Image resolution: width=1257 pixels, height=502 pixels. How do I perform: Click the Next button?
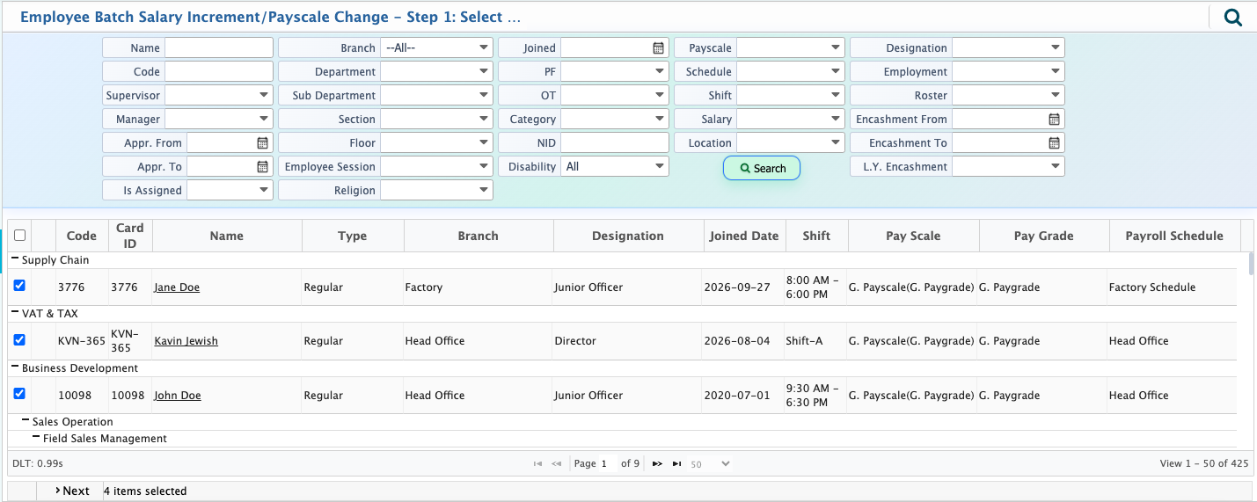[72, 491]
